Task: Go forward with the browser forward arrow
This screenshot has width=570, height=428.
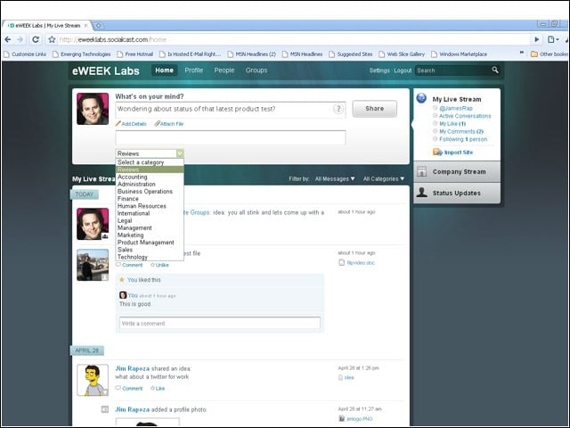Action: [20, 39]
